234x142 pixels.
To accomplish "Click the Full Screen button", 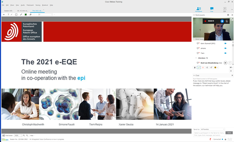I will click(x=7, y=135).
